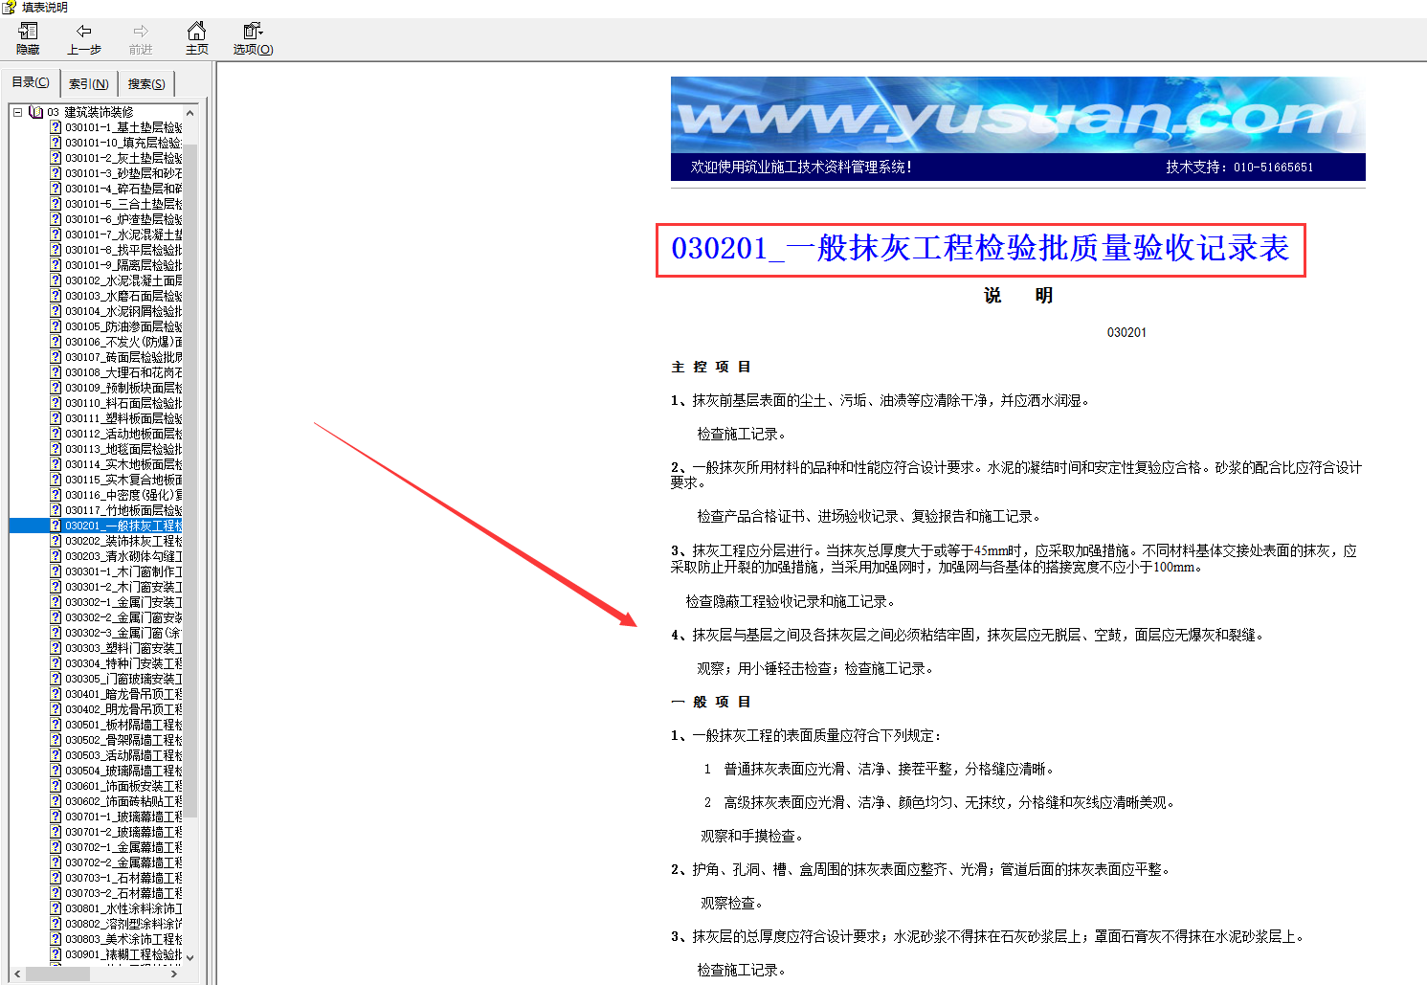Click the icon next to 030202_装饰抹灰工程

click(56, 541)
